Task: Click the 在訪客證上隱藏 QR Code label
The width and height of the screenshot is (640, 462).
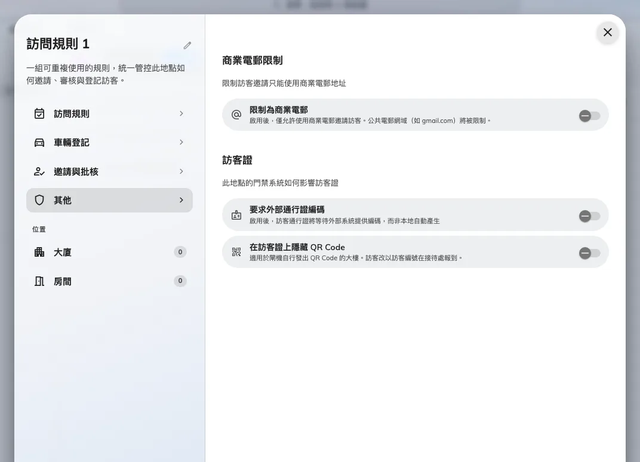Action: (297, 247)
